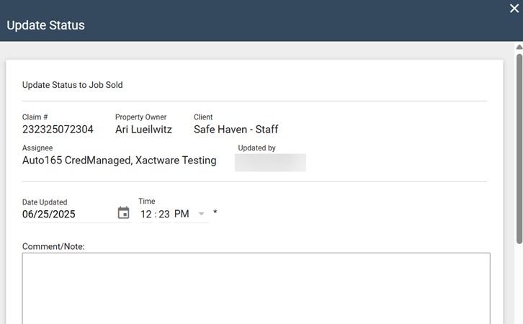Click the Date Updated field
Screen dimensions: 523x324
click(x=65, y=214)
